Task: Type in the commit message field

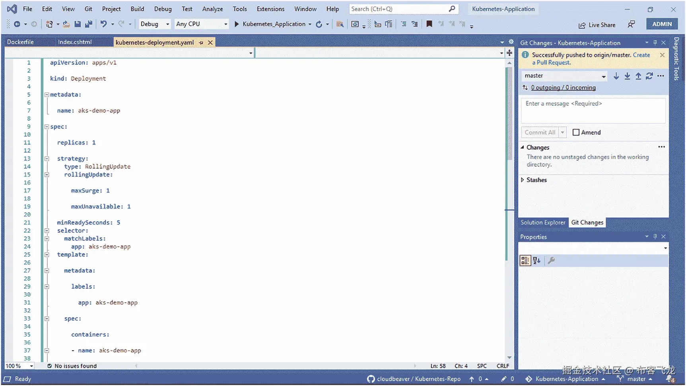Action: click(593, 111)
